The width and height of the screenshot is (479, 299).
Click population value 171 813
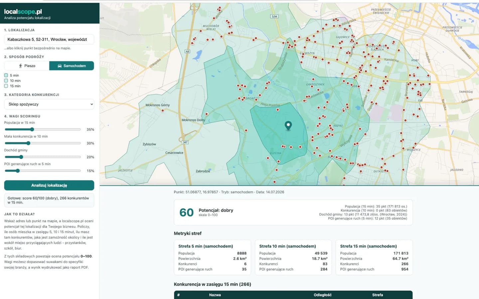(401, 253)
